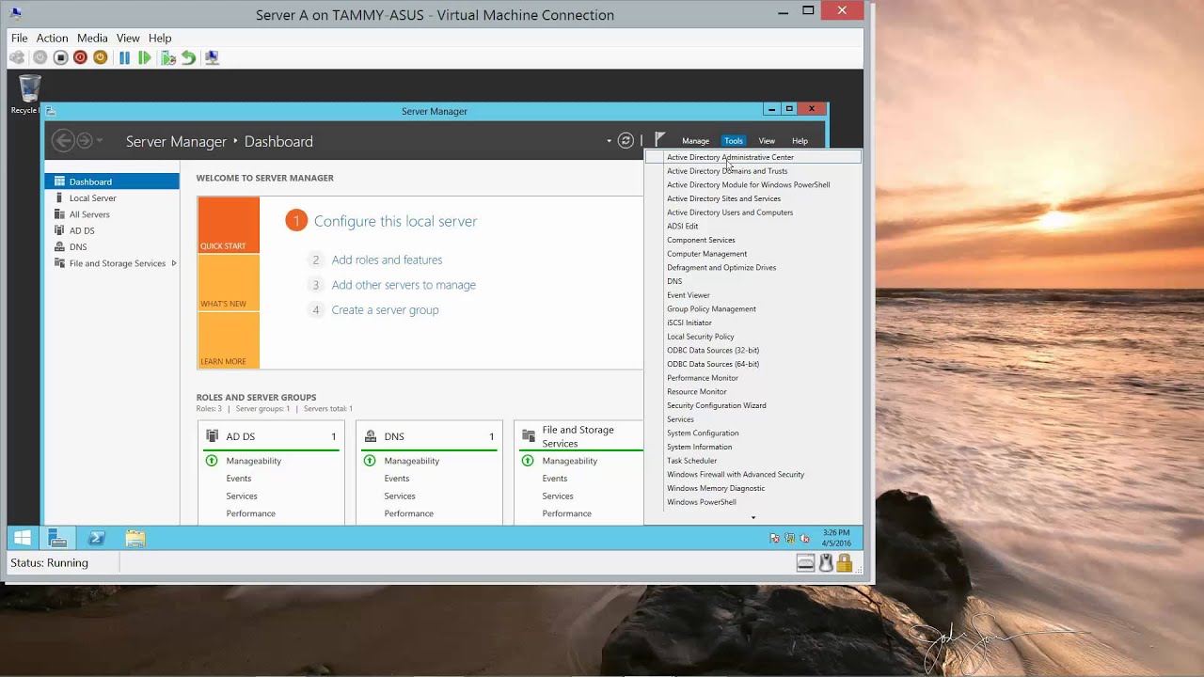Select the LEARN MORE tile
Viewport: 1204px width, 677px height.
pos(229,340)
